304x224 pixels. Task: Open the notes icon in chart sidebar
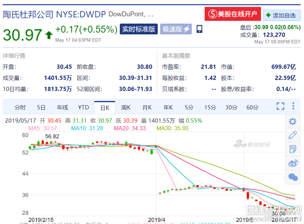tap(293, 149)
